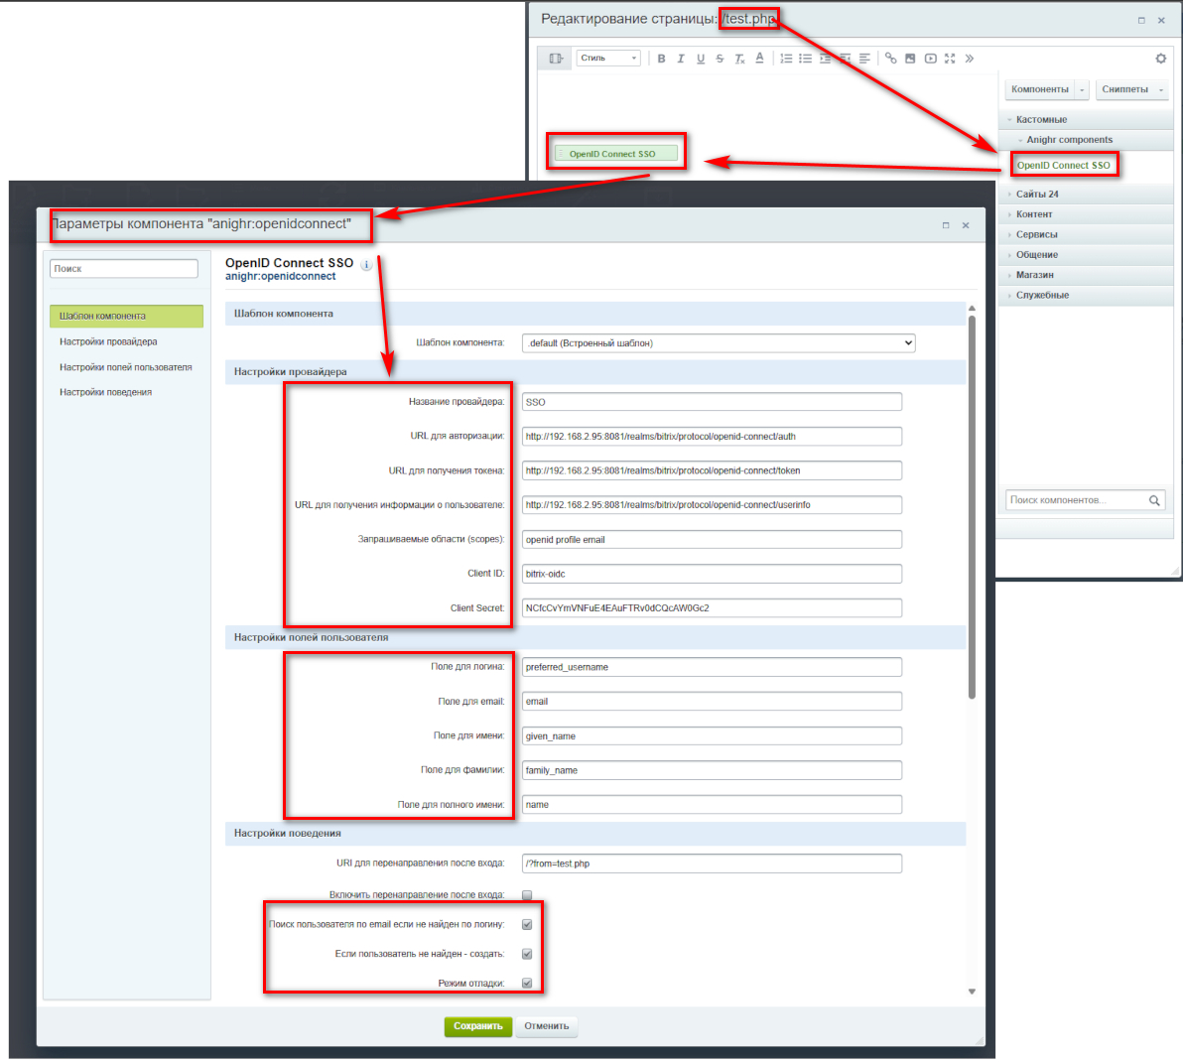
Task: Open the info icon next to OpenID Connect SSO
Action: coord(365,264)
